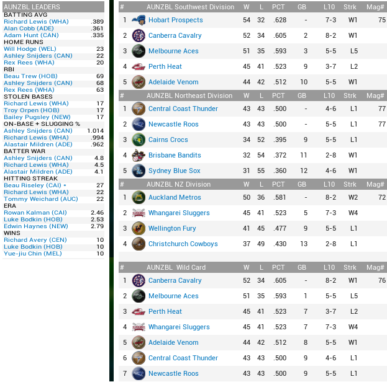Viewport: 387px width, 382px height.
Task: Click the Brisbane Bandits team logo
Action: 139,155
